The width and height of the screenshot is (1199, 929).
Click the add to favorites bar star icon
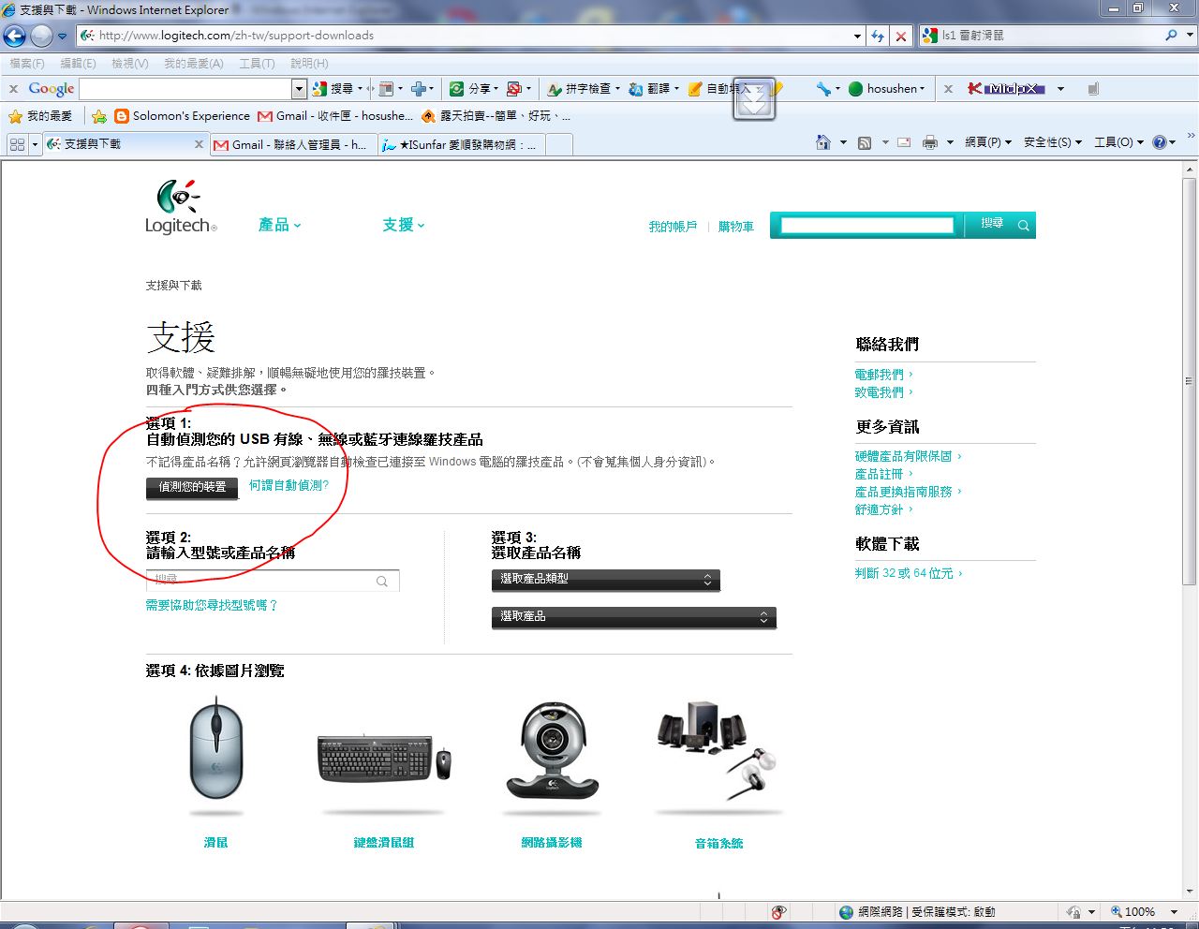(x=98, y=116)
